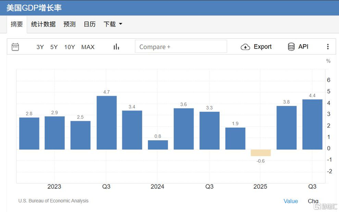The height and width of the screenshot is (212, 339).
Task: Select the 日历 tab
Action: pyautogui.click(x=90, y=24)
